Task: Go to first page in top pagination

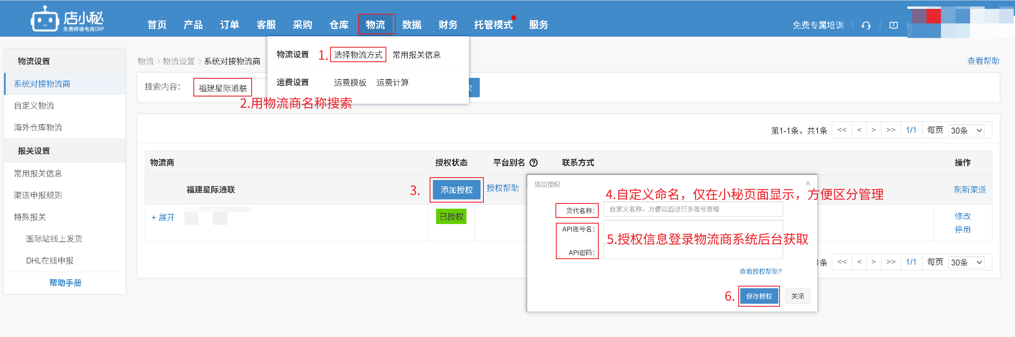Action: click(x=842, y=130)
